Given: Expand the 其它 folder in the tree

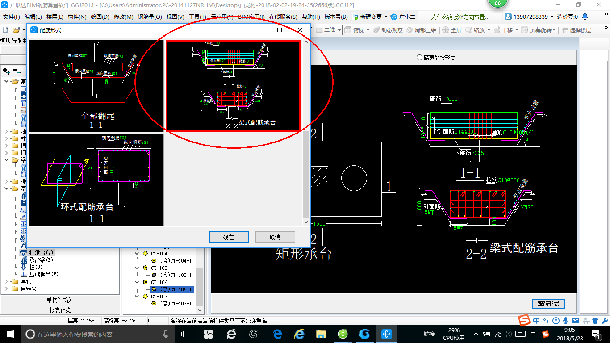Looking at the screenshot, I should [x=6, y=282].
